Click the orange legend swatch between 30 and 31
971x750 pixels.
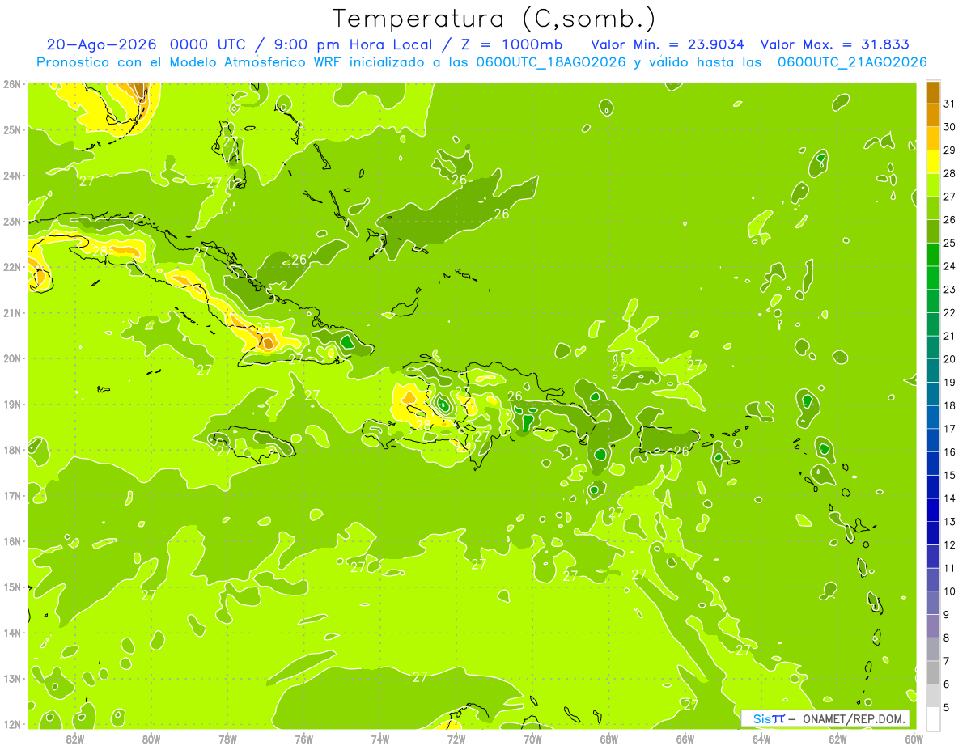(933, 115)
